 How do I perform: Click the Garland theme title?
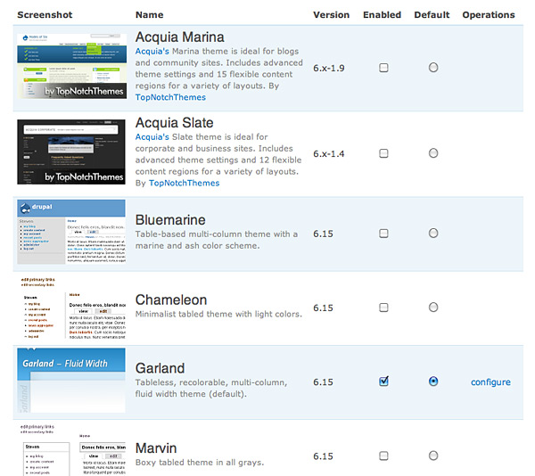pyautogui.click(x=160, y=368)
